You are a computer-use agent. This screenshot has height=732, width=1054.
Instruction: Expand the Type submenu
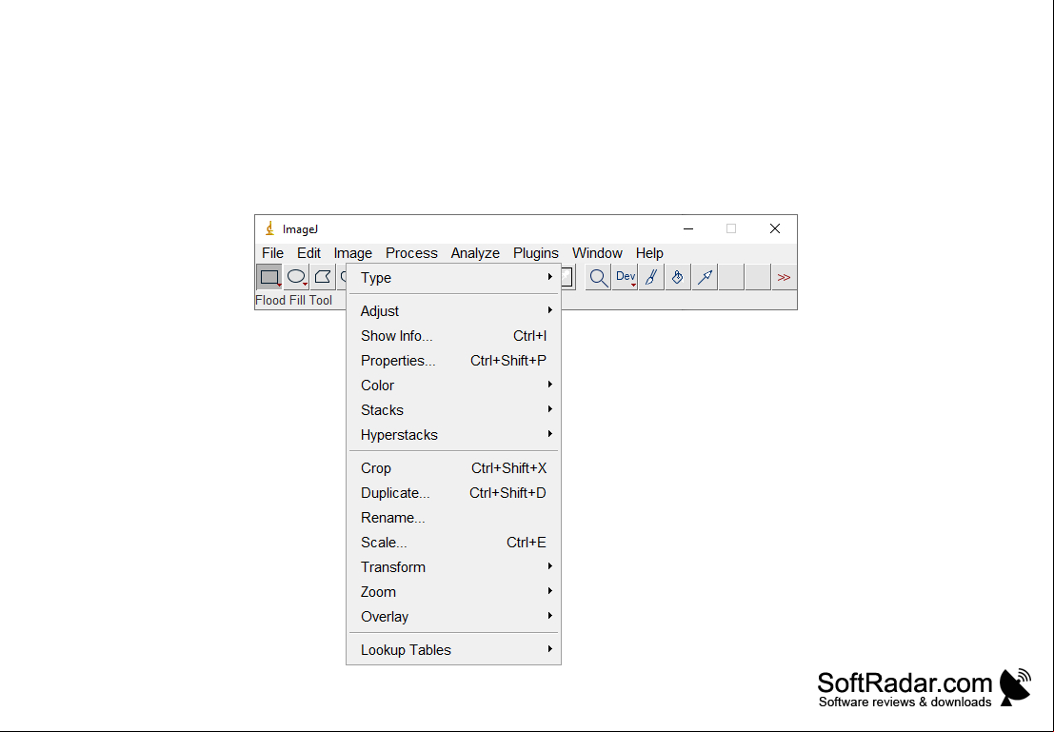[454, 278]
